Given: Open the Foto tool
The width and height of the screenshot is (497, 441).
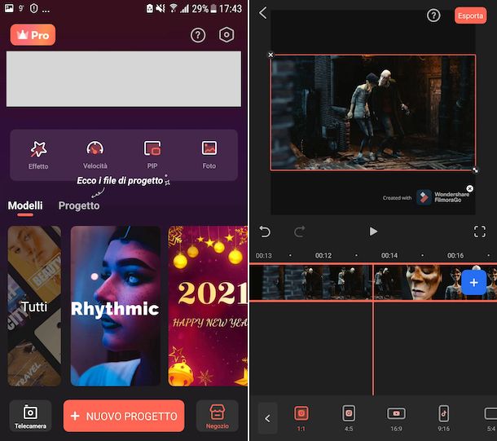Looking at the screenshot, I should 209,155.
